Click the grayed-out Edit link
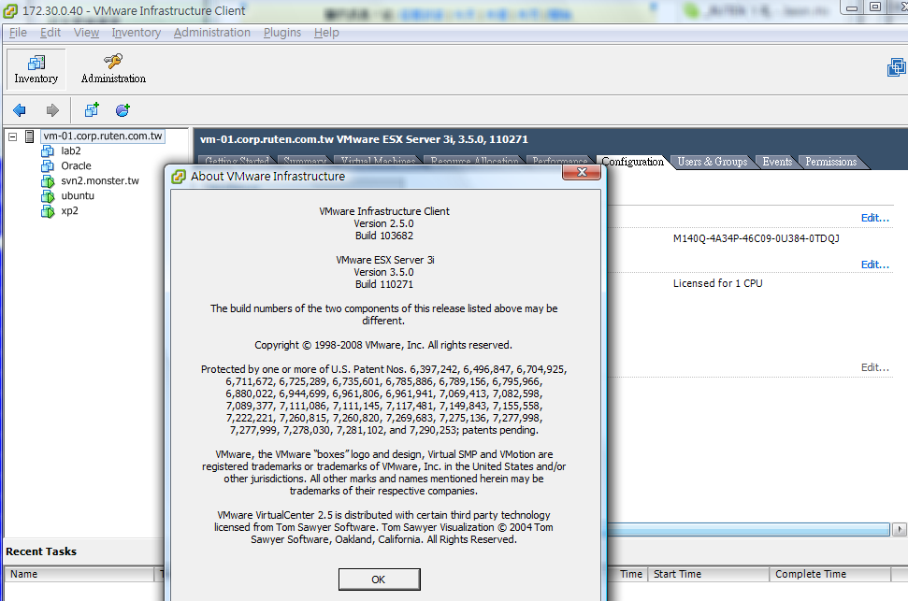Image resolution: width=908 pixels, height=601 pixels. click(x=874, y=367)
